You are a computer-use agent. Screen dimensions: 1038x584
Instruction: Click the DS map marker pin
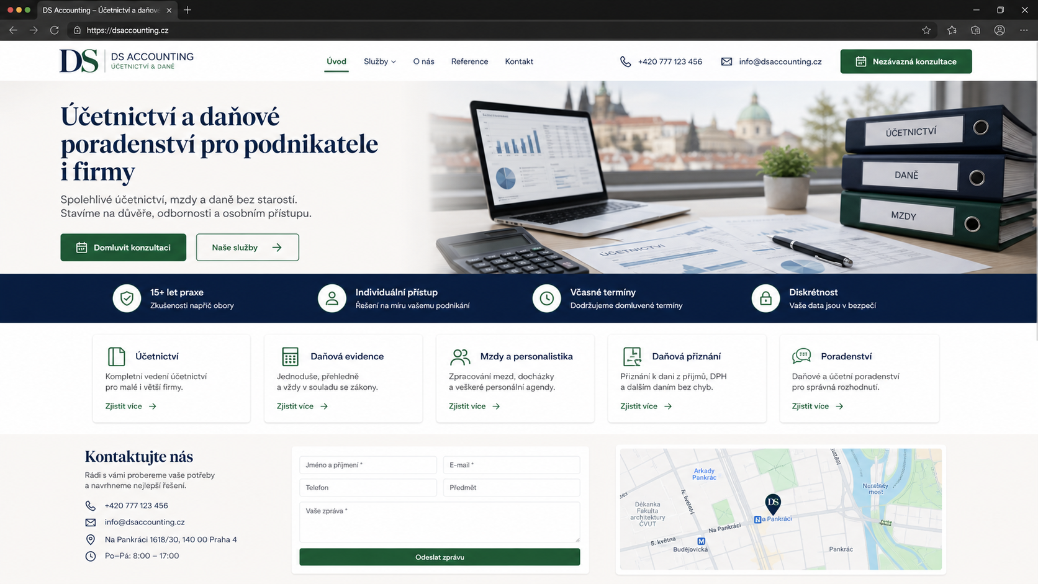tap(773, 503)
